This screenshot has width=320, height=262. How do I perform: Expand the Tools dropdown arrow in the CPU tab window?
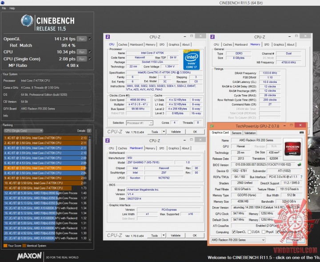pyautogui.click(x=164, y=132)
